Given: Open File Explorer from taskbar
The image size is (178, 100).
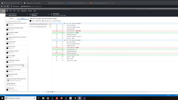Looking at the screenshot, I should point(43,98).
